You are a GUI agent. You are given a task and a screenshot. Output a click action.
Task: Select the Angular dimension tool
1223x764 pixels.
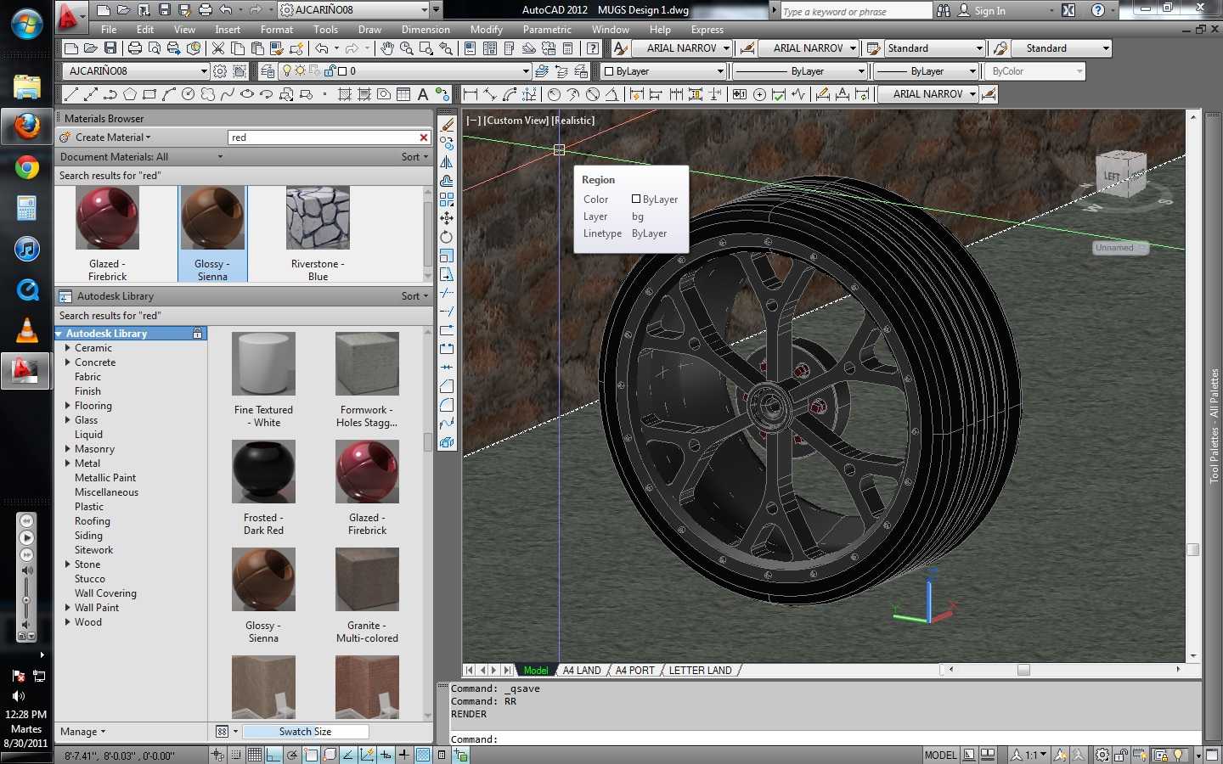pos(611,94)
